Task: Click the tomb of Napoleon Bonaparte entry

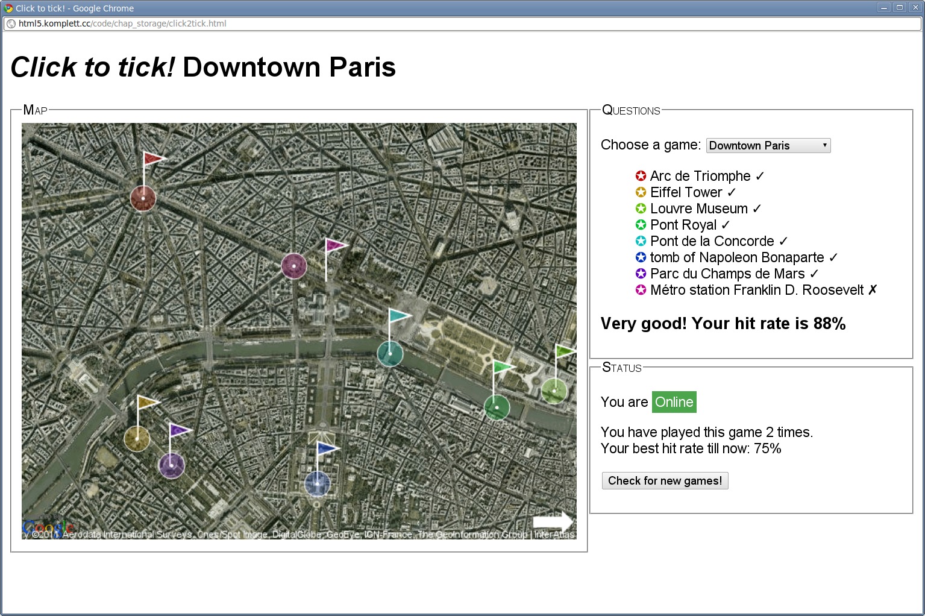Action: tap(736, 257)
